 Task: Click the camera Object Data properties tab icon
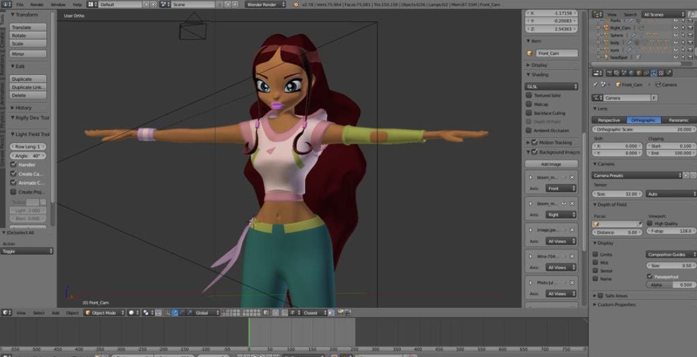tap(654, 73)
